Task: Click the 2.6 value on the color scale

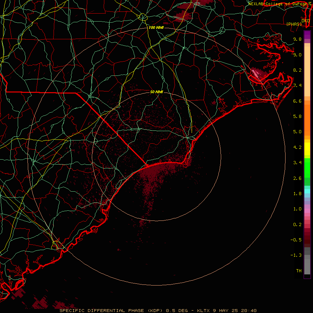Action: click(297, 178)
